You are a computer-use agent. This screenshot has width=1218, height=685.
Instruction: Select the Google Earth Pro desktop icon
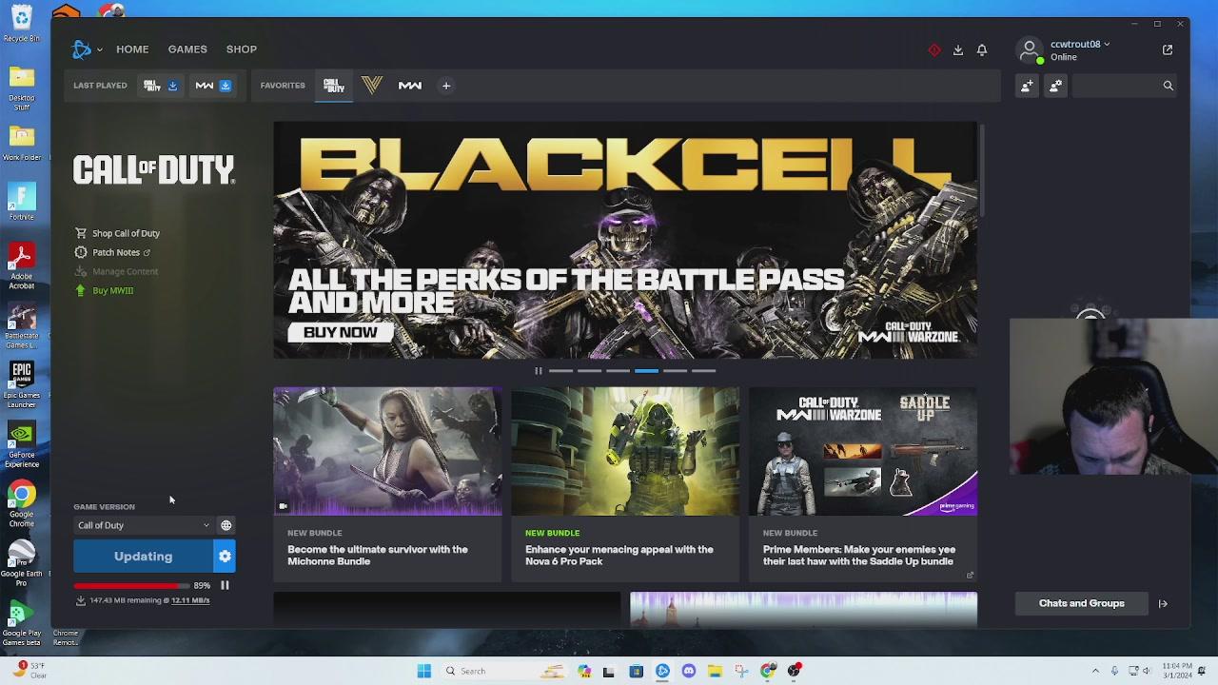[22, 562]
